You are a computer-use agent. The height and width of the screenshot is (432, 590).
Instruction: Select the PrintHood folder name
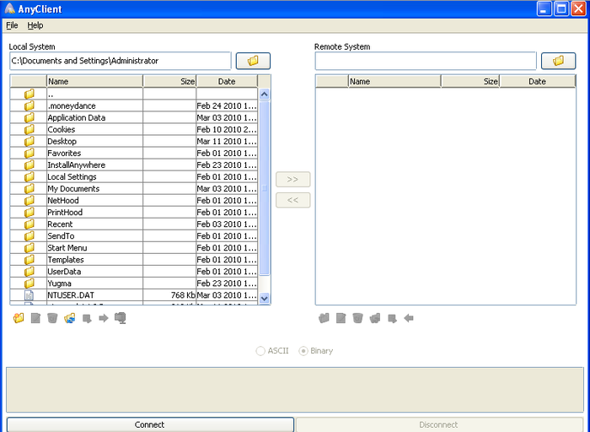click(x=65, y=213)
